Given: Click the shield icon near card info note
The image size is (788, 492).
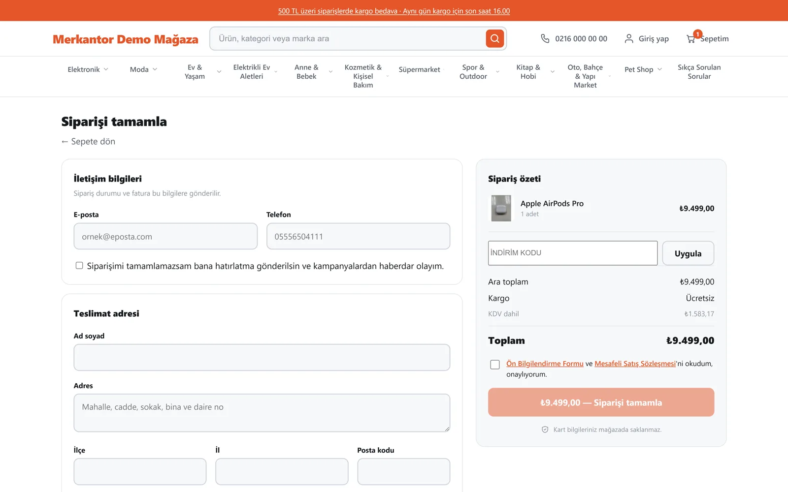Looking at the screenshot, I should (545, 430).
